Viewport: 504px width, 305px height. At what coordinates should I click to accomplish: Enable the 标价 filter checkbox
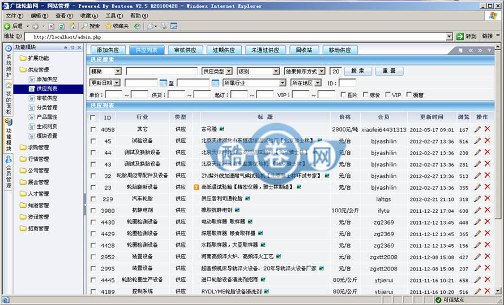pyautogui.click(x=365, y=95)
